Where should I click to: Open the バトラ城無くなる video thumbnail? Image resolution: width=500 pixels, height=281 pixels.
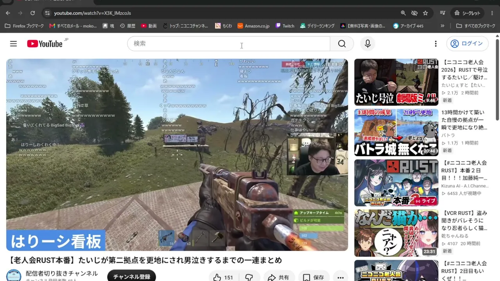(x=396, y=133)
